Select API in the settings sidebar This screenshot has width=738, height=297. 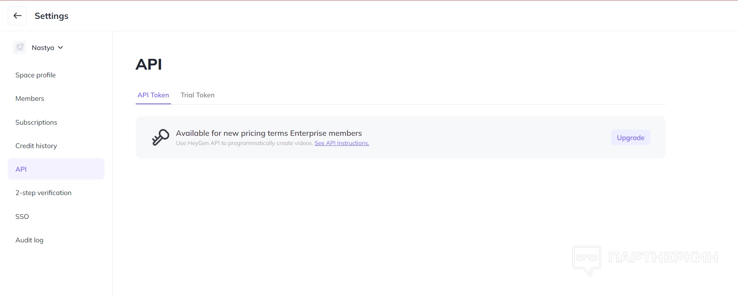tap(21, 169)
